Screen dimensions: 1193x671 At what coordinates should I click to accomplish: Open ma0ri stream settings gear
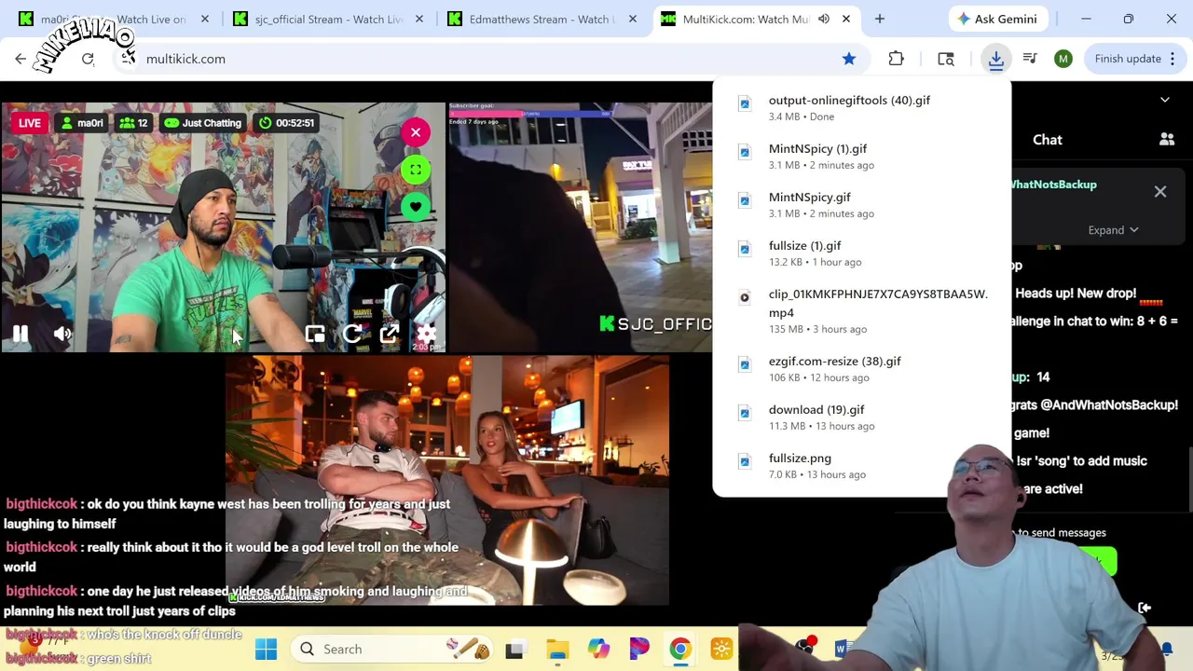[426, 335]
